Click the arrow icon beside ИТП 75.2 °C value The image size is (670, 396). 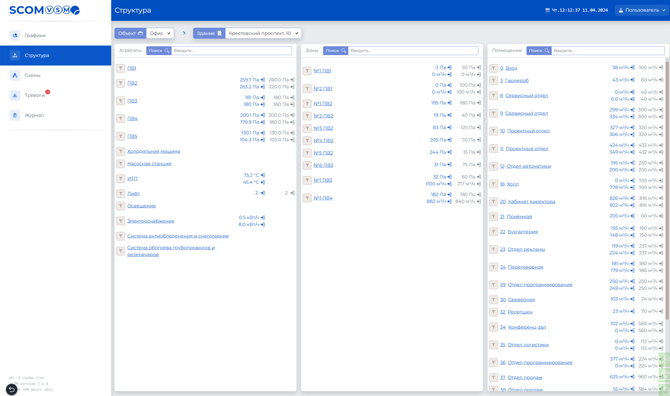click(263, 175)
